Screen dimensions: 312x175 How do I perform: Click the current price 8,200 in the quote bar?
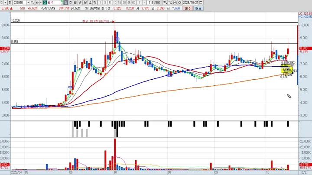[5, 8]
